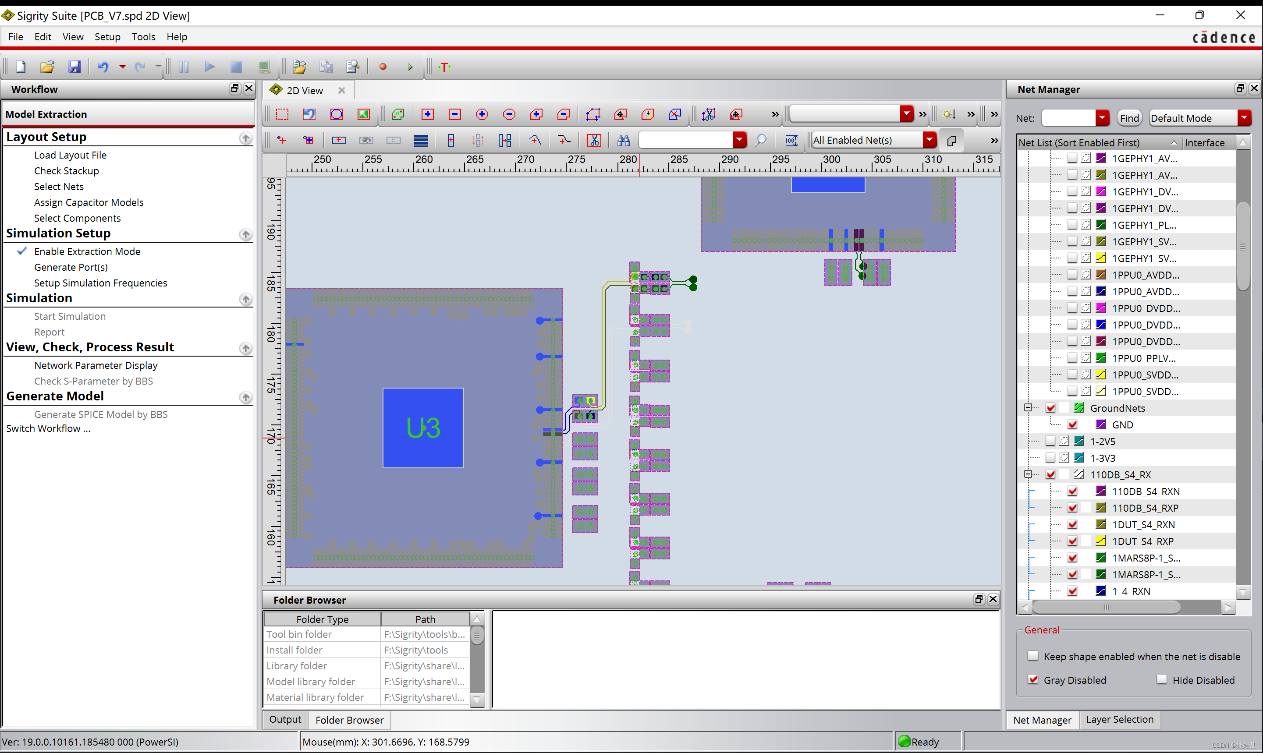
Task: Open the Default Mode dropdown
Action: (1244, 118)
